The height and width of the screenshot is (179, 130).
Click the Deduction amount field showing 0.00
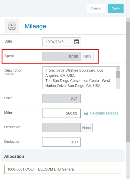click(61, 142)
